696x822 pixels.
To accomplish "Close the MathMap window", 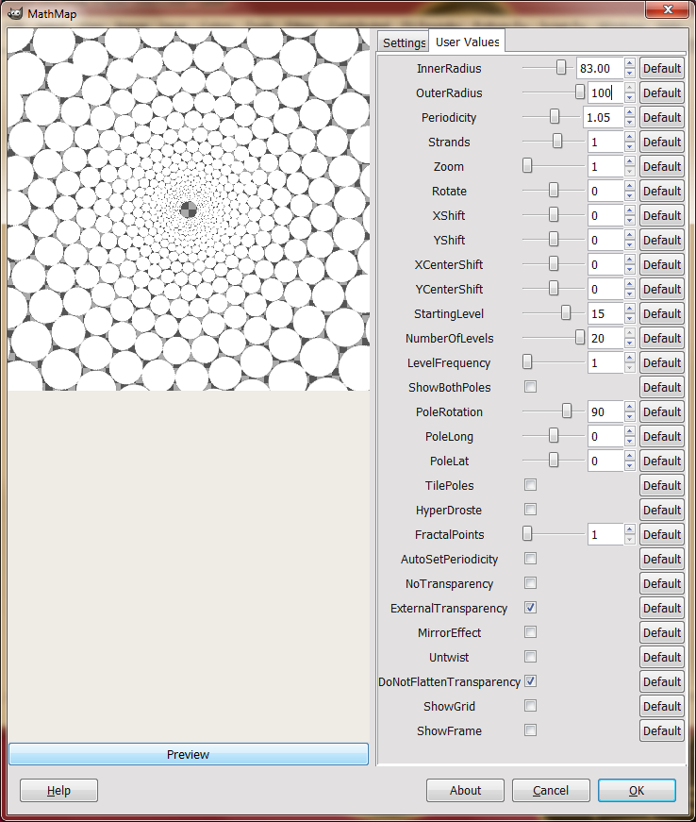I will 668,8.
